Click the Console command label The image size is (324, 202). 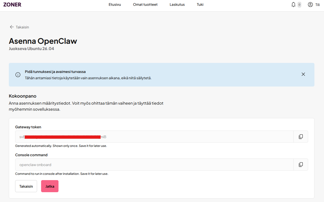coord(31,155)
